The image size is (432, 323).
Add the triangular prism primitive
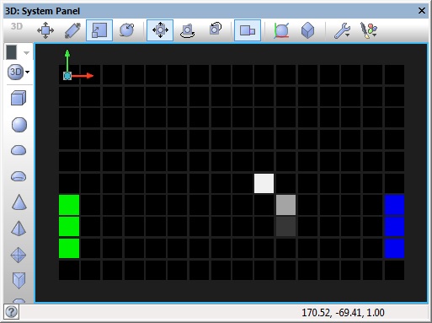(x=19, y=280)
